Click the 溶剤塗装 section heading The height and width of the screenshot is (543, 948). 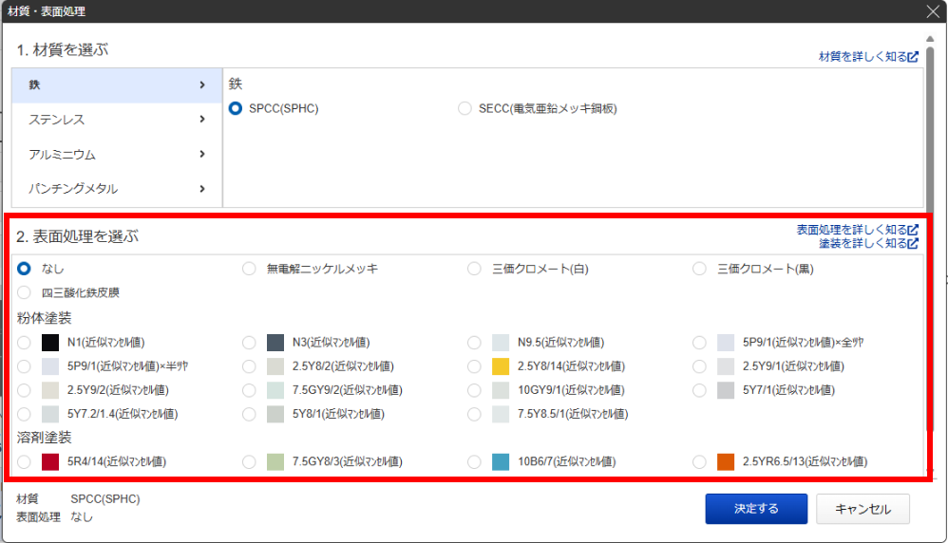point(45,438)
